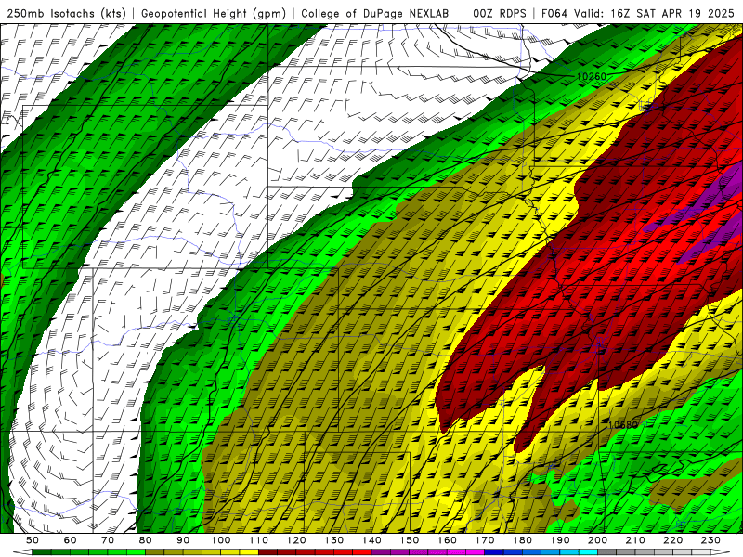Click the 120 value on the color scale
Viewport: 743px width, 557px height.
click(296, 540)
